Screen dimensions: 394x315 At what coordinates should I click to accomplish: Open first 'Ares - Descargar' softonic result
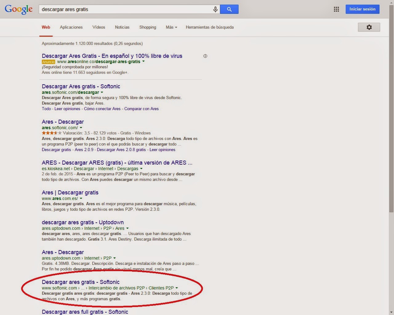(63, 122)
